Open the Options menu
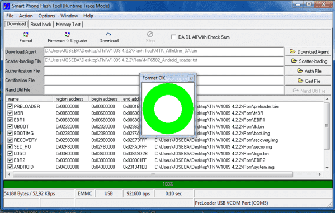The height and width of the screenshot is (213, 335). point(46,16)
